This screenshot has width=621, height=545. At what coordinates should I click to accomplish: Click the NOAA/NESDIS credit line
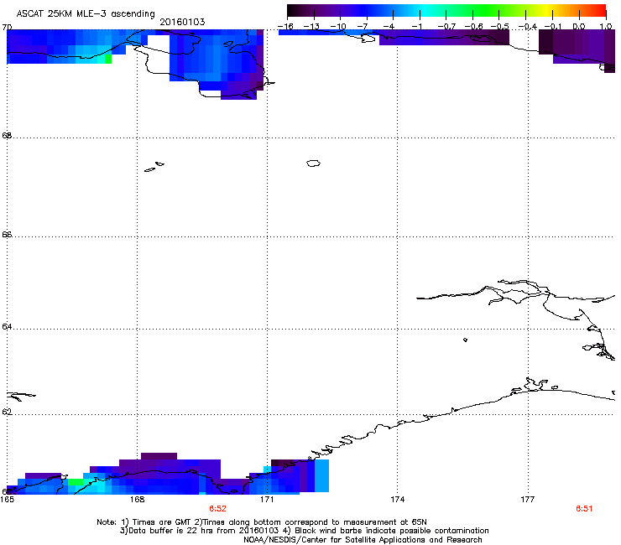[363, 540]
